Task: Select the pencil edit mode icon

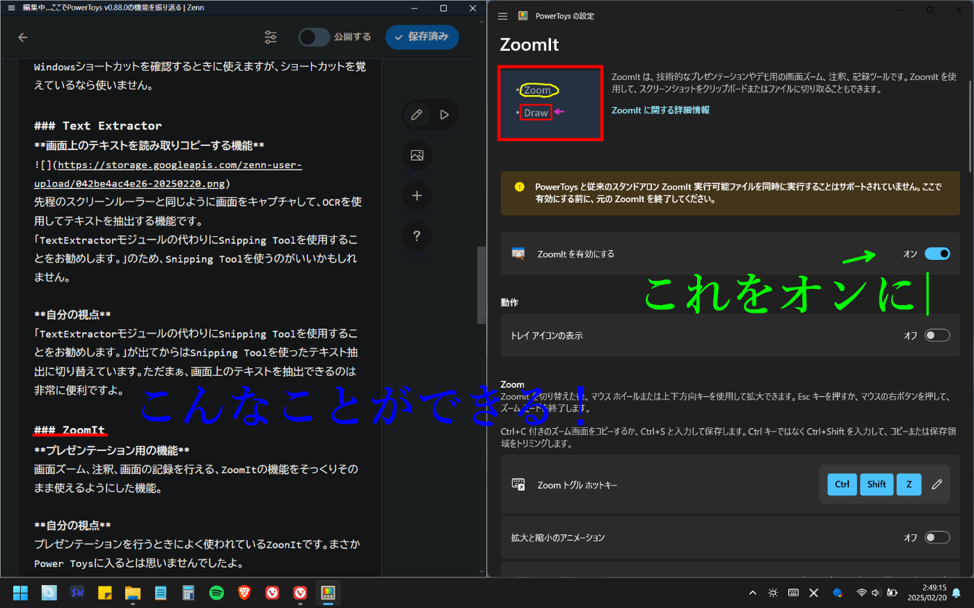Action: tap(417, 115)
